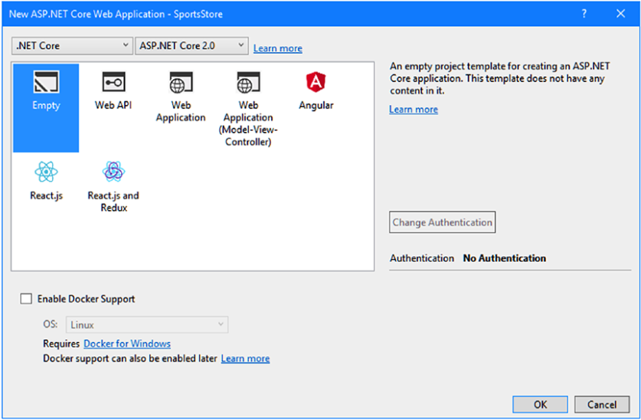The image size is (641, 420).
Task: Open the Docker for Windows link
Action: coord(127,343)
